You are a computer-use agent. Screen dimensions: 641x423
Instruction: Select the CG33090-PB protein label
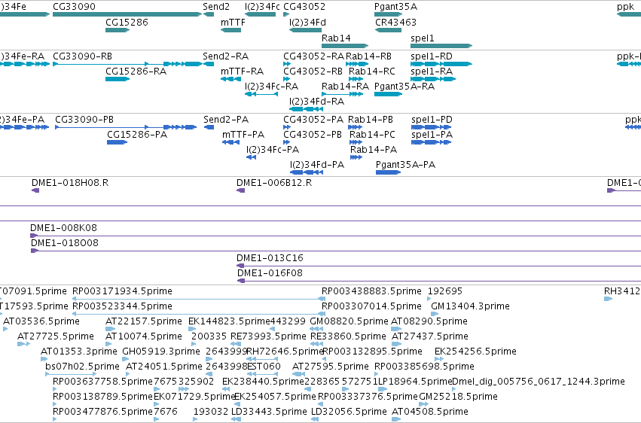pos(84,120)
